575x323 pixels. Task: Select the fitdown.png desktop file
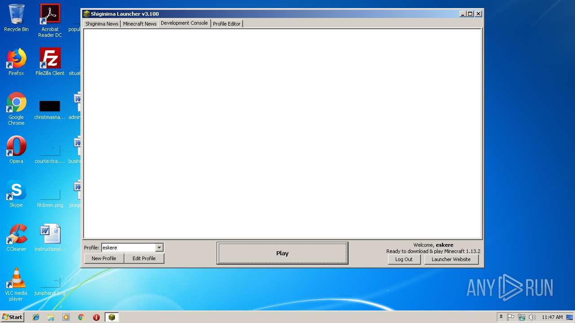(x=50, y=196)
